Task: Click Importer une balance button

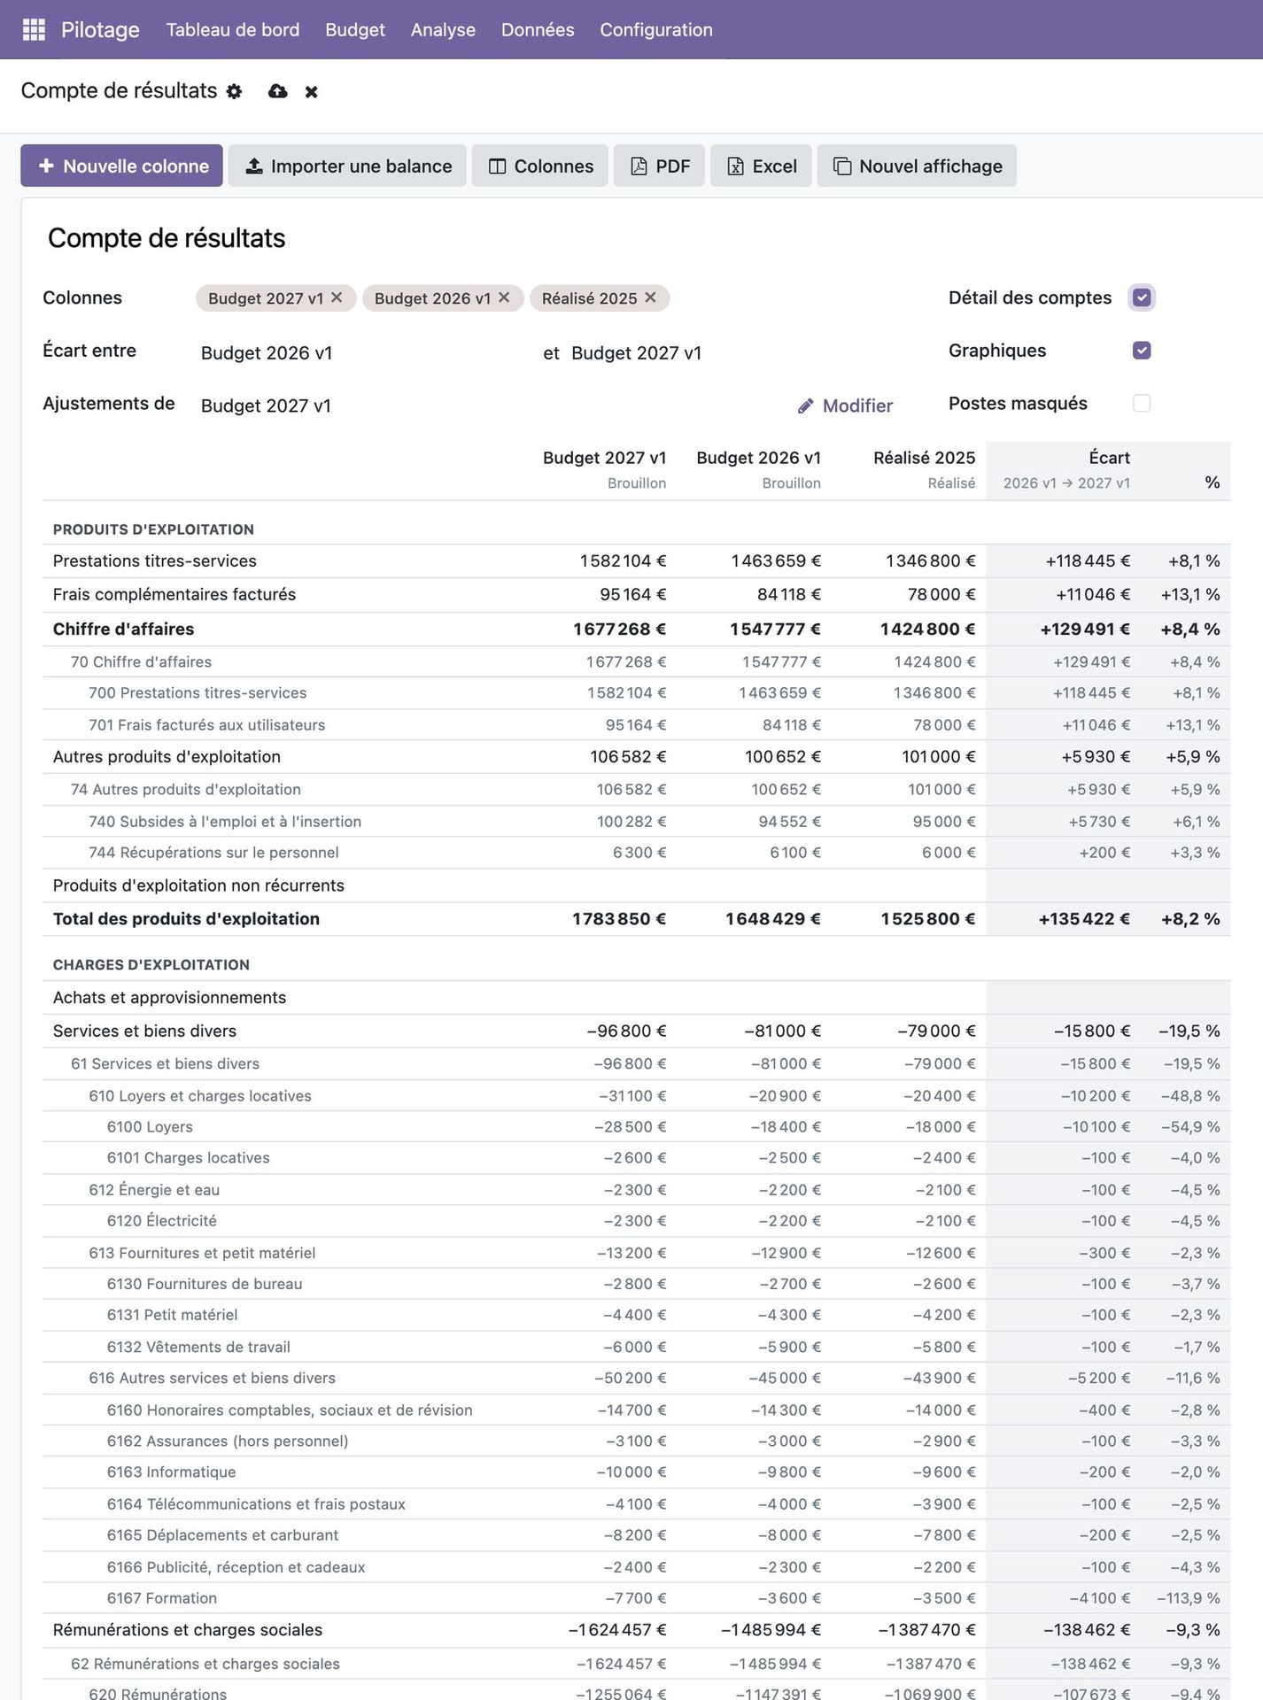Action: coord(347,166)
